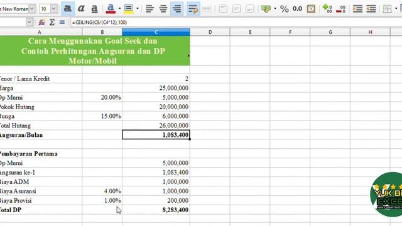Select the Angsuran ke-1 value cell
This screenshot has height=226, width=402.
156,172
